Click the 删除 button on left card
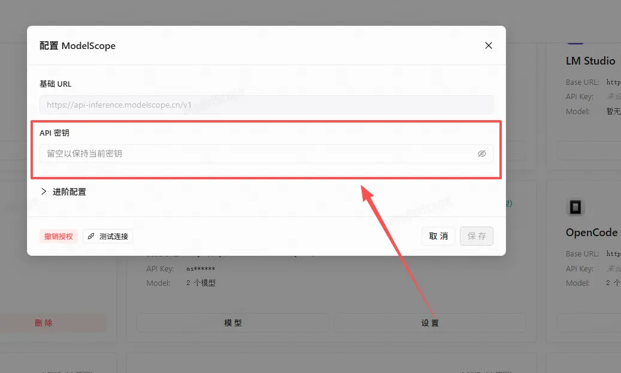 44,323
